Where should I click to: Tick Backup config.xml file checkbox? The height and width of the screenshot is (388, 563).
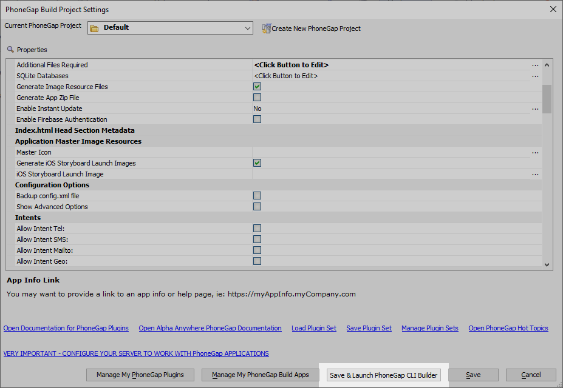pyautogui.click(x=257, y=196)
